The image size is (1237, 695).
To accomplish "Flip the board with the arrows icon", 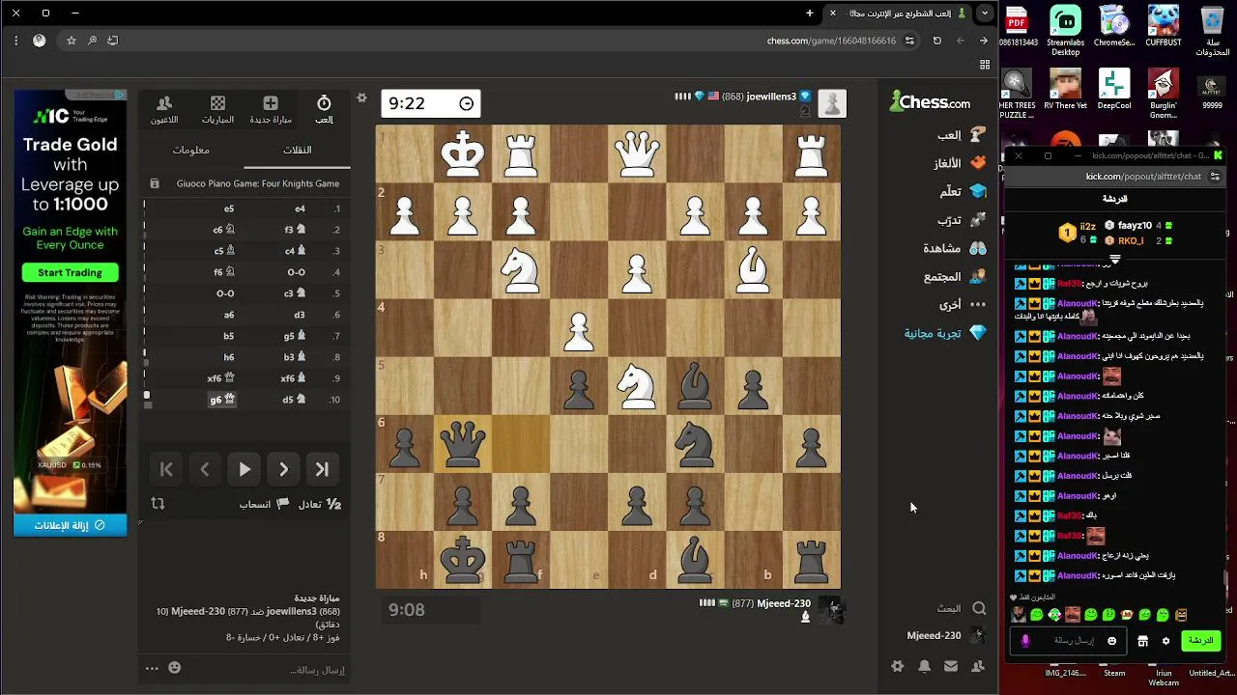I will [158, 504].
